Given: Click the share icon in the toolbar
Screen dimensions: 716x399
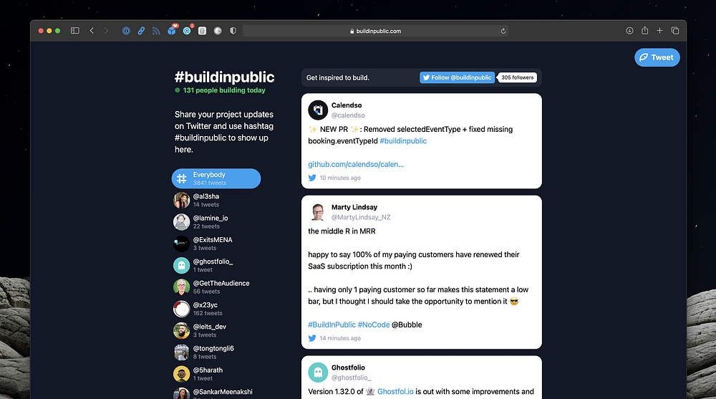Looking at the screenshot, I should [x=645, y=30].
